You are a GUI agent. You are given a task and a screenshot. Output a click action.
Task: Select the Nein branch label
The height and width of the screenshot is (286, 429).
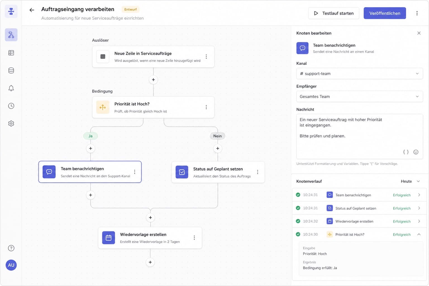218,136
